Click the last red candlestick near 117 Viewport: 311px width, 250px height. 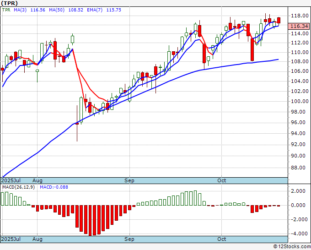(x=279, y=21)
